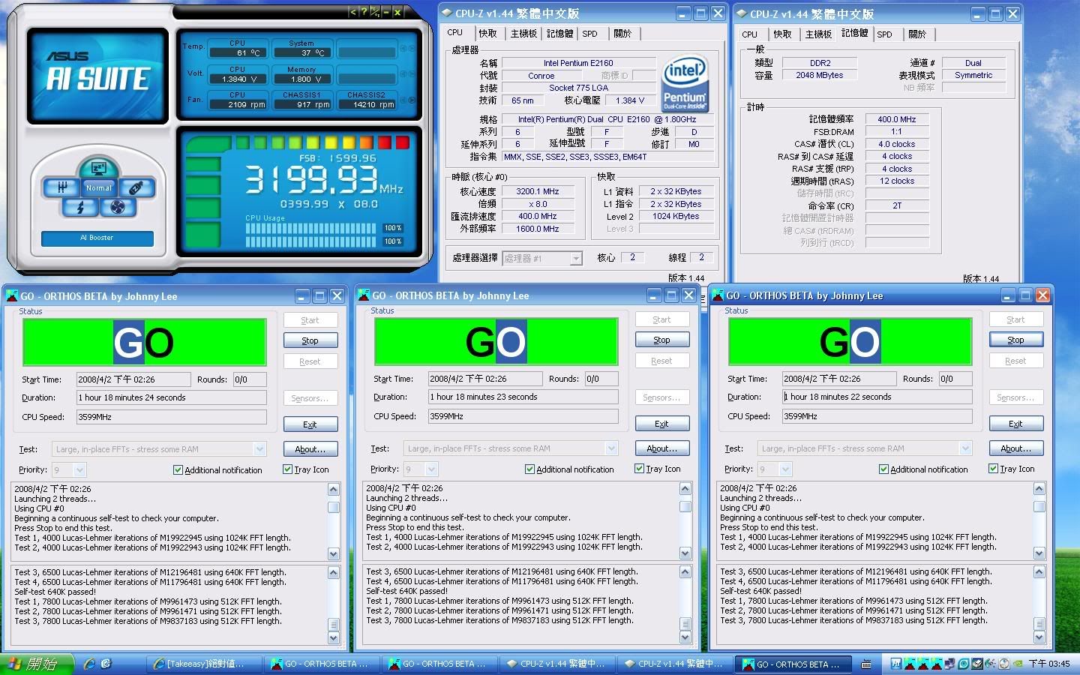1080x675 pixels.
Task: Open AI N.O.S. nitro canister icon
Action: point(136,187)
